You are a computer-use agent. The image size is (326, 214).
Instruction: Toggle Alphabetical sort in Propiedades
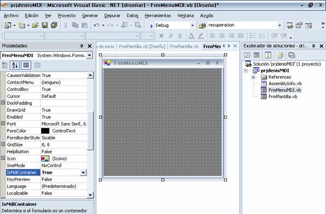pyautogui.click(x=15, y=65)
